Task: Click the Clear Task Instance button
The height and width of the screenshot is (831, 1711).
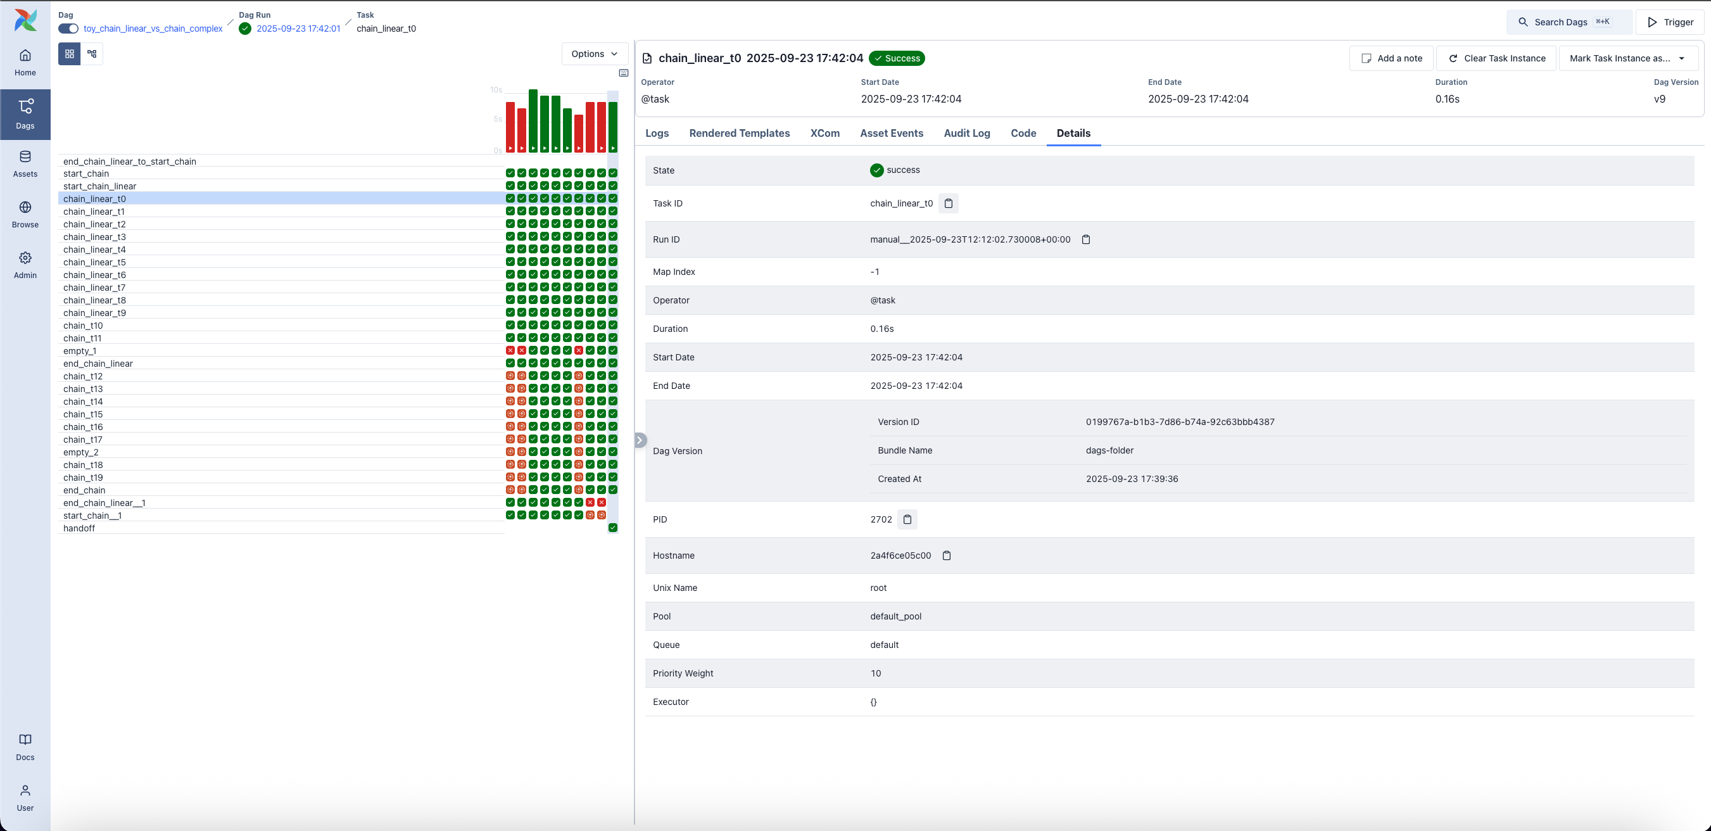Action: pos(1496,58)
